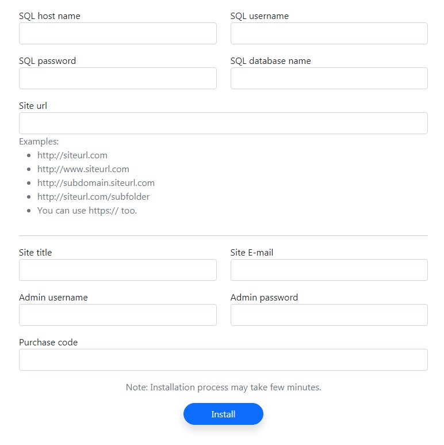Viewport: 444px width, 445px height.
Task: Click the 'SQL database name' label text
Action: pos(270,61)
